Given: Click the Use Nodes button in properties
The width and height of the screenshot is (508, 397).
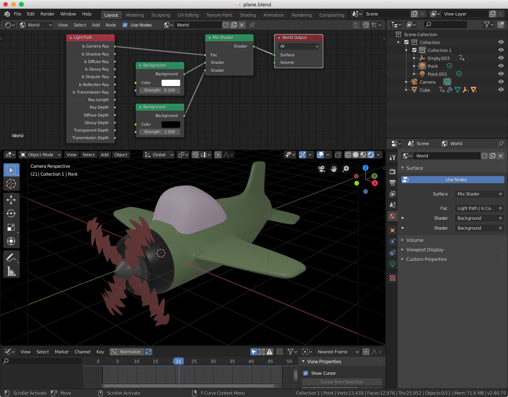Looking at the screenshot, I should (452, 180).
